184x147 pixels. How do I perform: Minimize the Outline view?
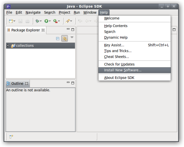point(68,82)
